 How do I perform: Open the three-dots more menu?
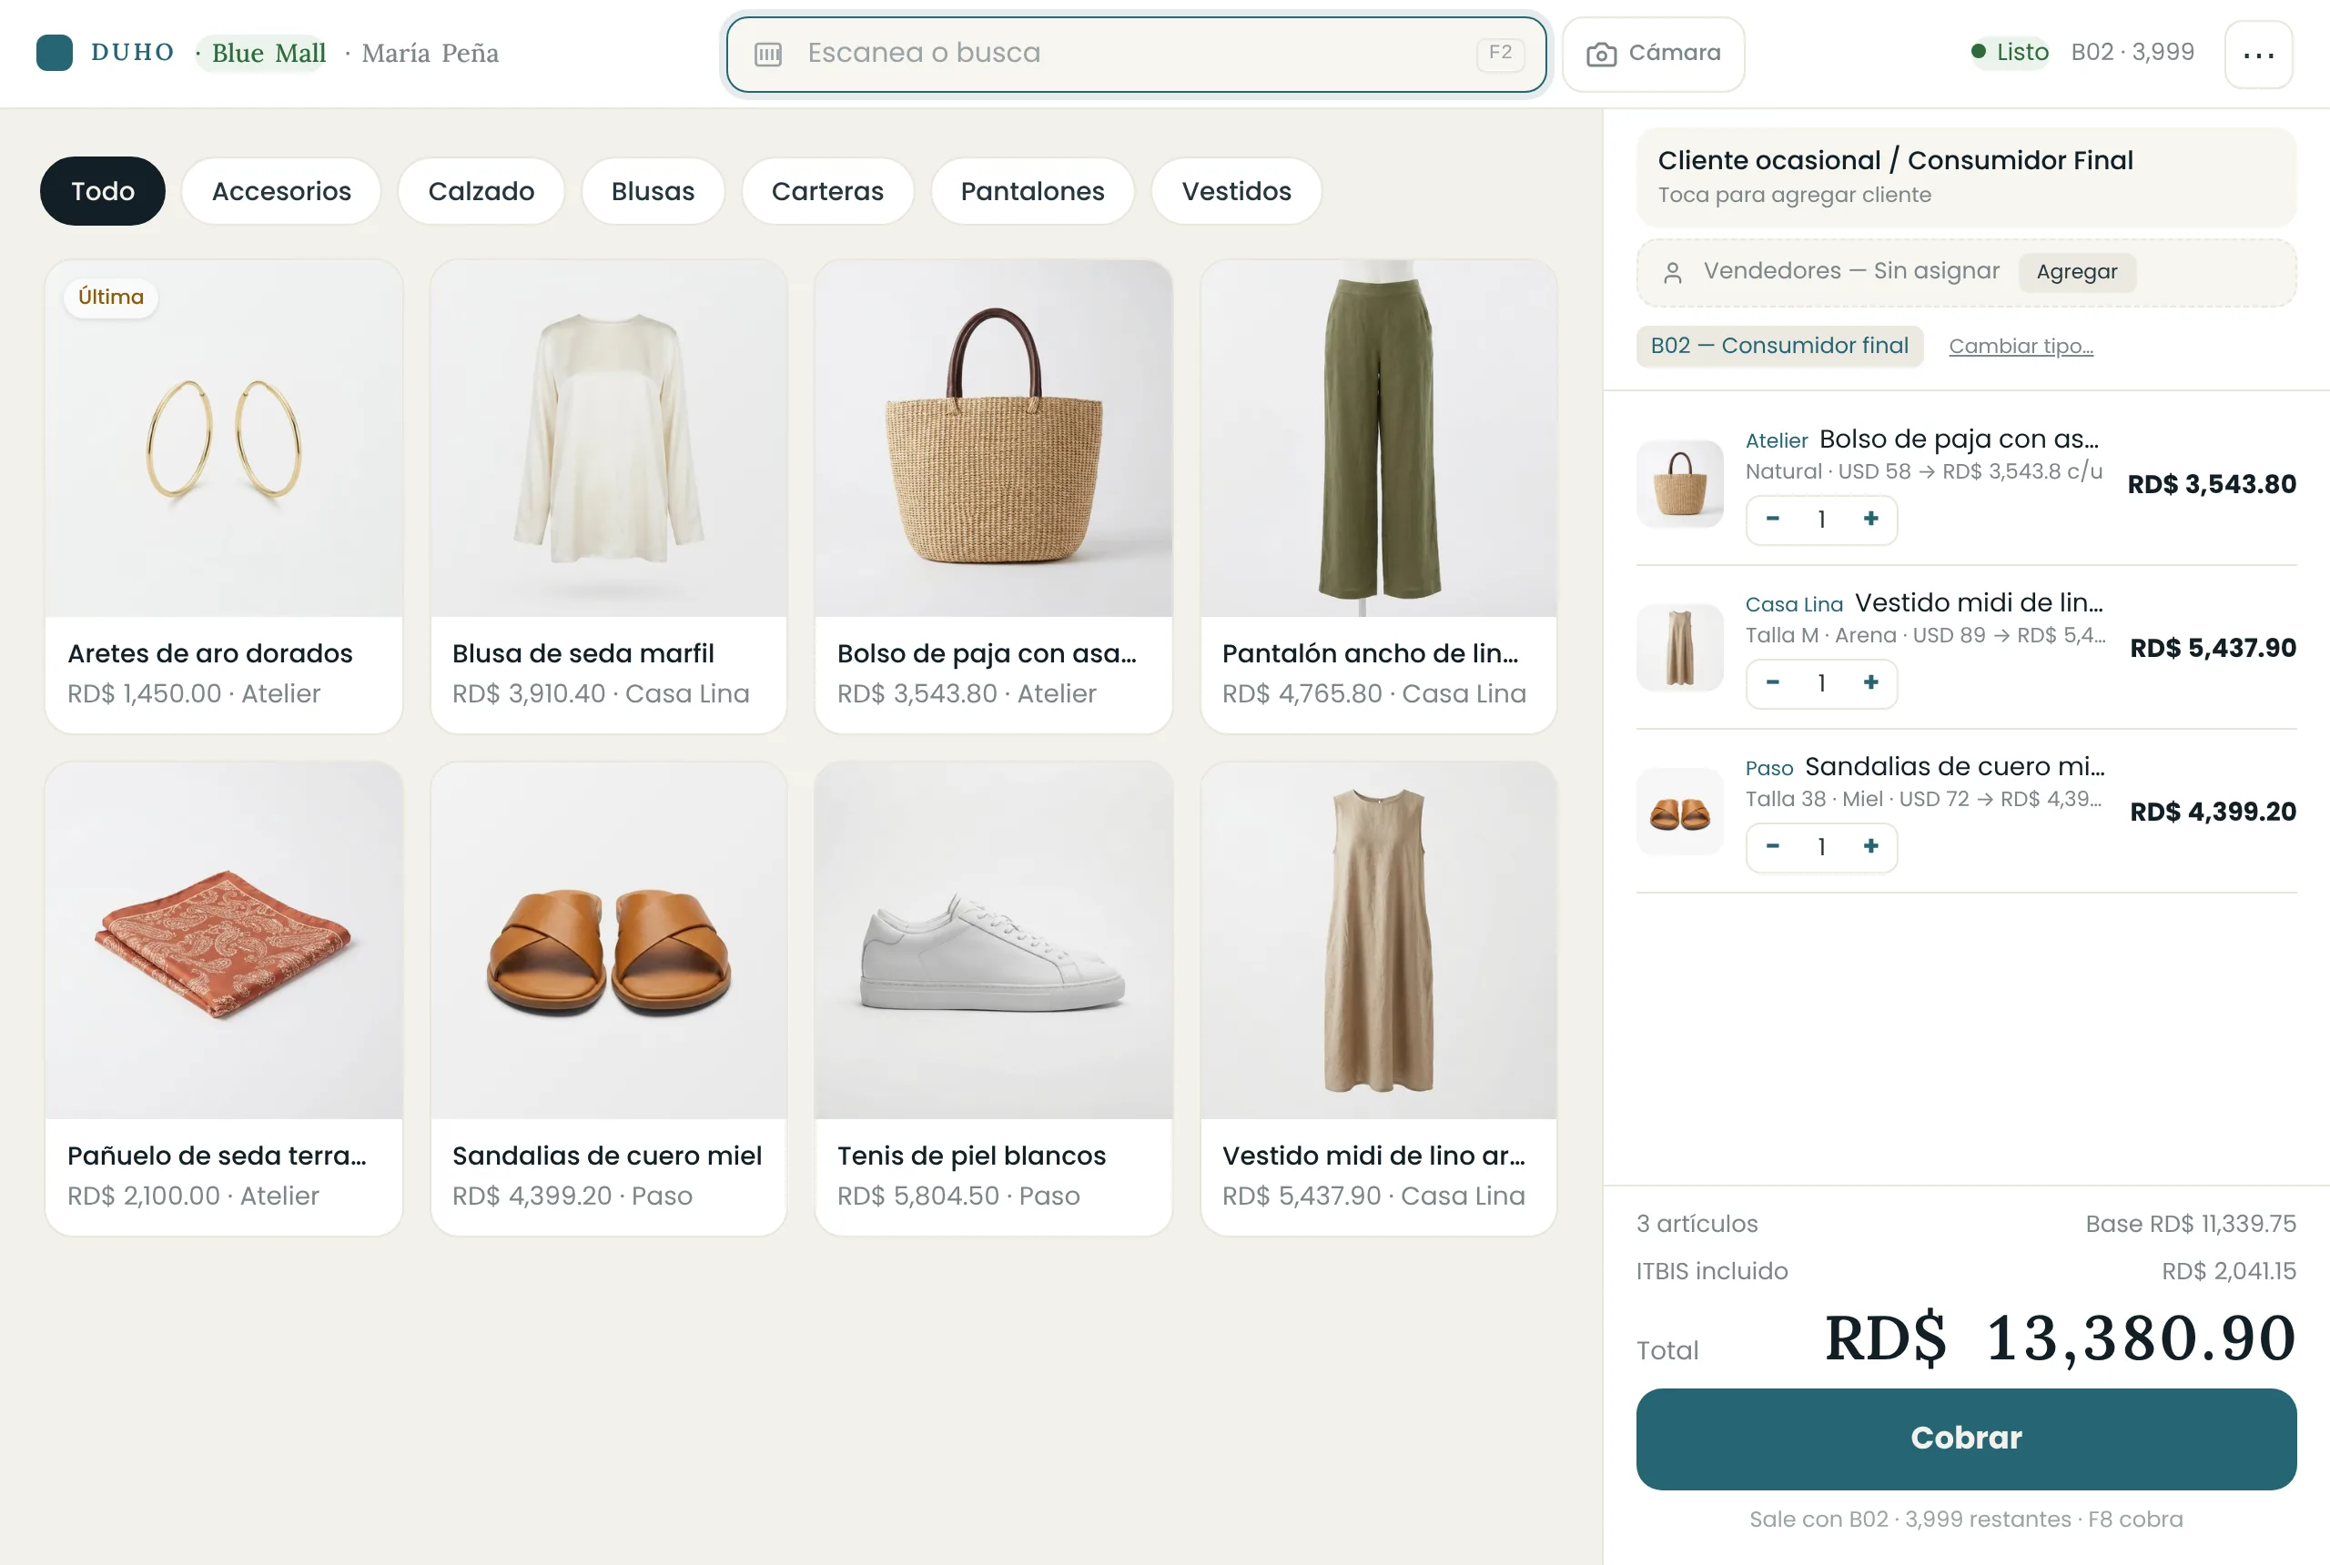click(2258, 54)
